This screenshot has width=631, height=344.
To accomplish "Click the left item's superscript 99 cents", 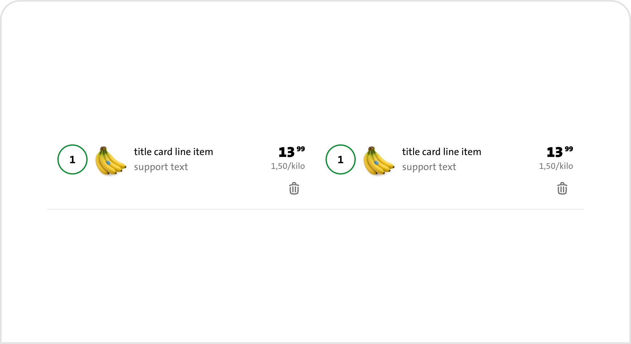I will 301,149.
